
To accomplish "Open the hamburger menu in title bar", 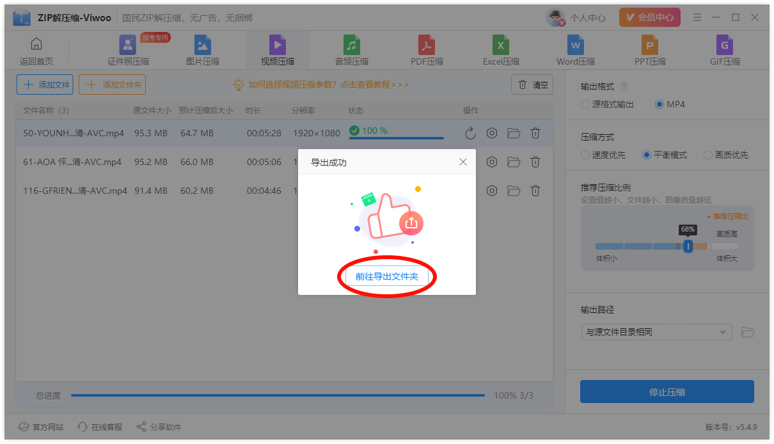I will pyautogui.click(x=697, y=17).
